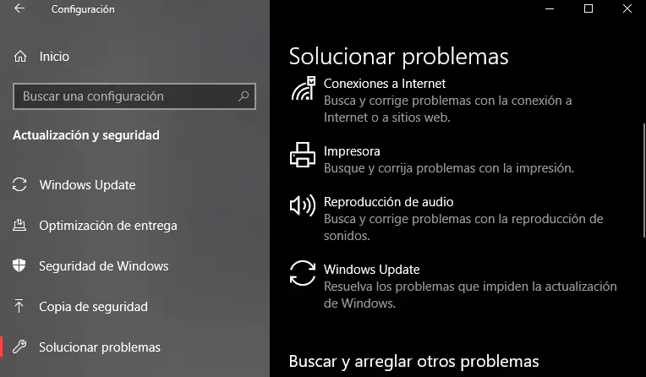The width and height of the screenshot is (646, 377).
Task: Select Seguridad de Windows menu item
Action: 103,266
